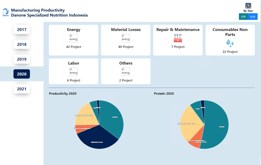Screen dimensions: 261x165
Task: Click the broken image in the Material Losses card
Action: pos(126,38)
